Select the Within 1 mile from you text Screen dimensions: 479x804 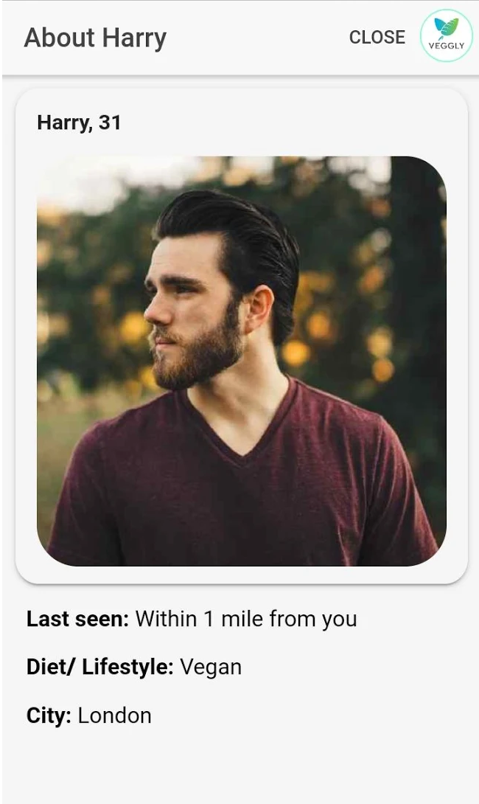(x=246, y=619)
